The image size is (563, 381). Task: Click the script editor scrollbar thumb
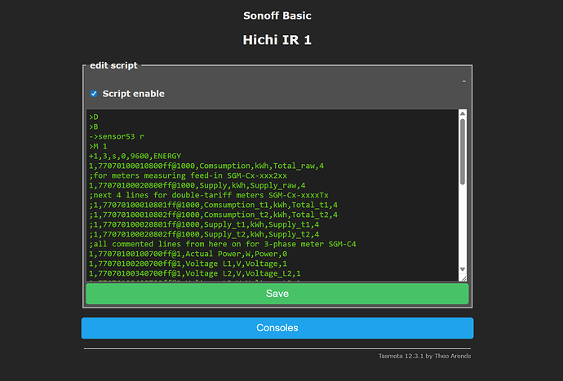pyautogui.click(x=463, y=151)
